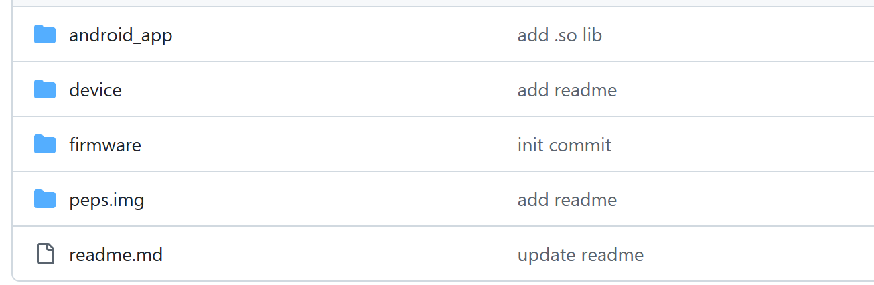
Task: Click empty space in the readme.md row
Action: [335, 255]
